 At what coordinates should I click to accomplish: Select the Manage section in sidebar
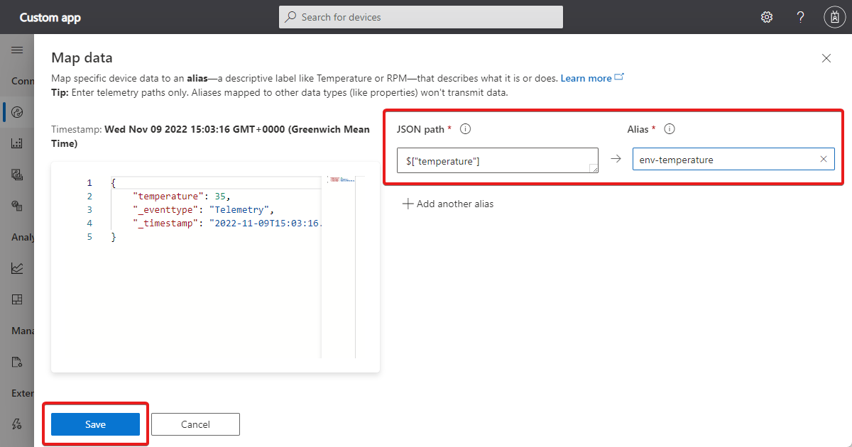click(x=23, y=330)
